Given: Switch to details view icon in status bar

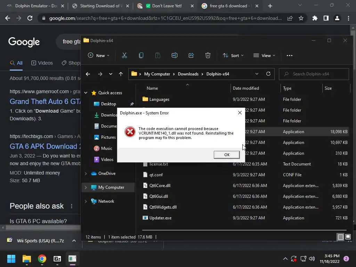Looking at the screenshot, I should click(341, 237).
